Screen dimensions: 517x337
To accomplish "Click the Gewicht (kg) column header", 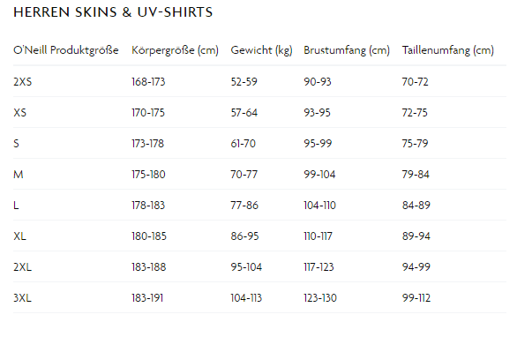I will coord(261,50).
